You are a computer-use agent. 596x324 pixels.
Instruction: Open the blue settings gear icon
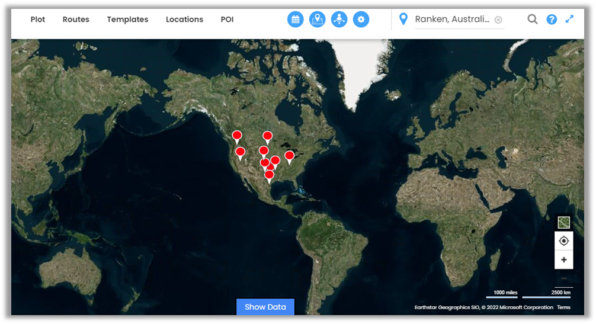tap(361, 20)
